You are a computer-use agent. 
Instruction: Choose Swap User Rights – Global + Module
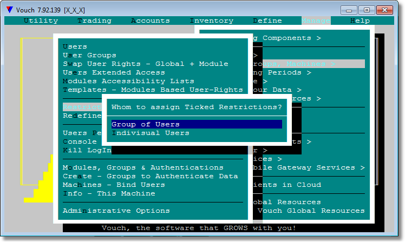coord(146,64)
